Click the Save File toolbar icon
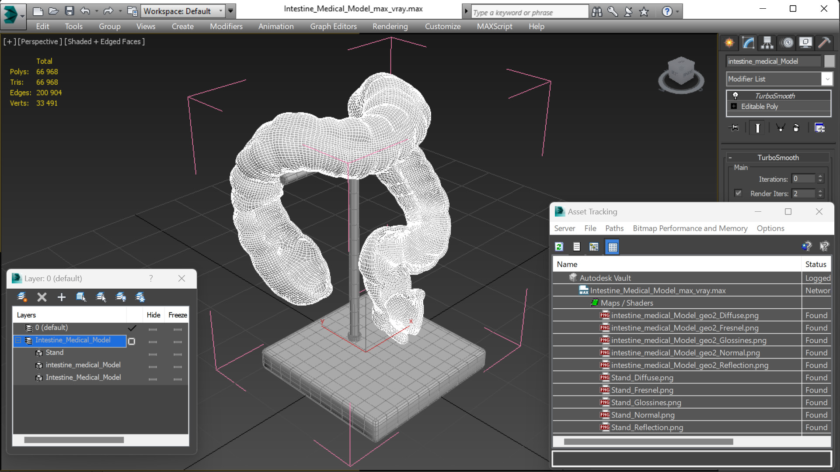The image size is (840, 472). [69, 11]
